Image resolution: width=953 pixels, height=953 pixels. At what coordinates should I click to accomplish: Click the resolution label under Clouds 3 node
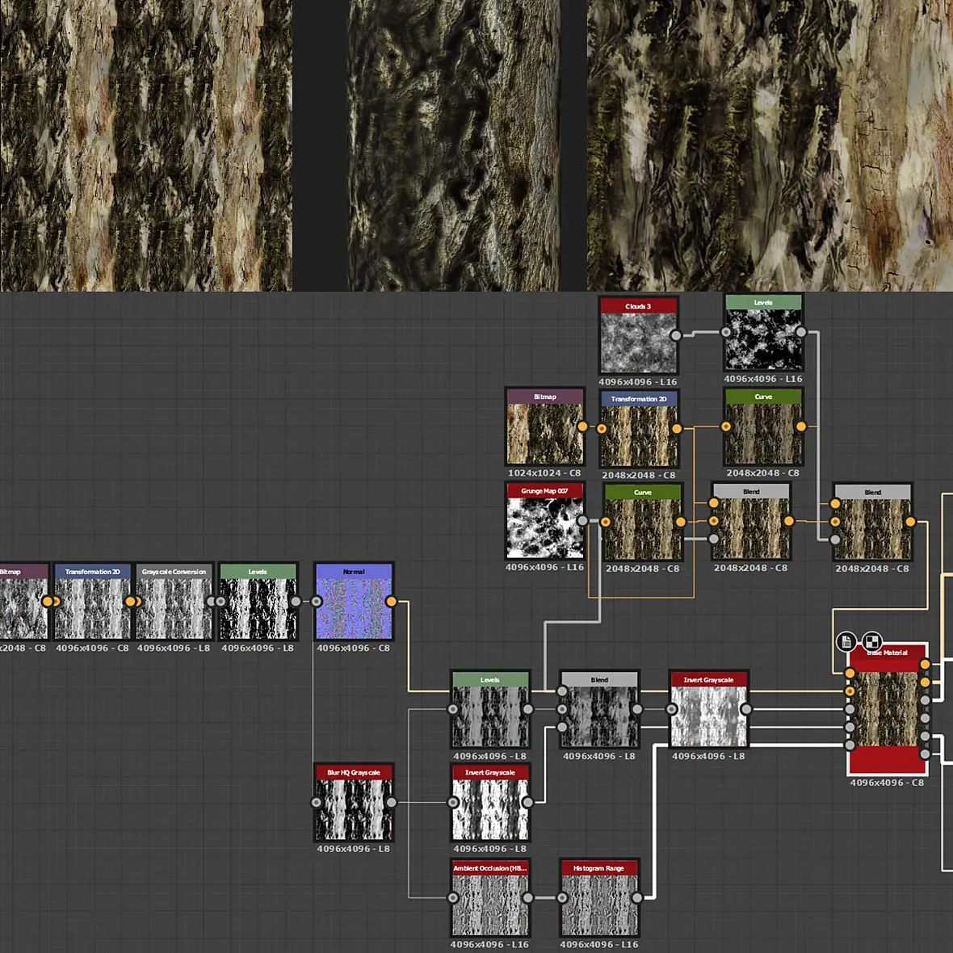[638, 382]
